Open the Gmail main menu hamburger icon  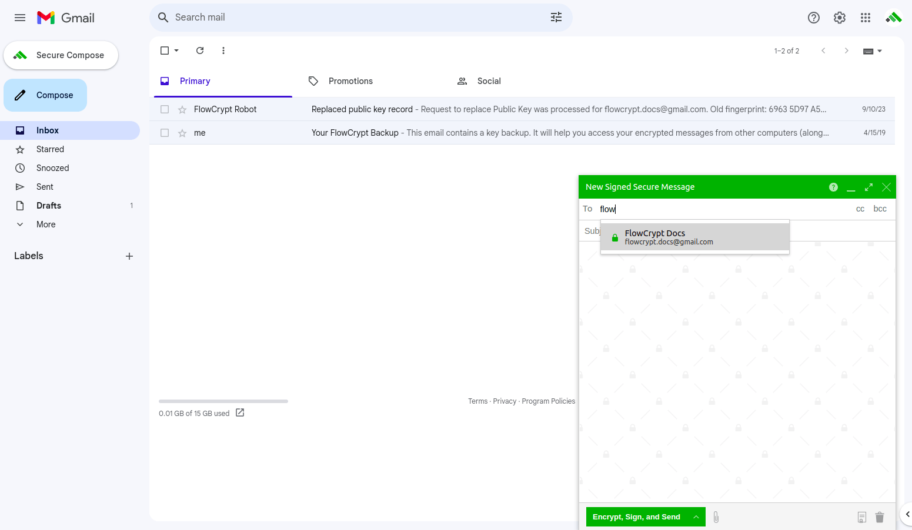[20, 18]
